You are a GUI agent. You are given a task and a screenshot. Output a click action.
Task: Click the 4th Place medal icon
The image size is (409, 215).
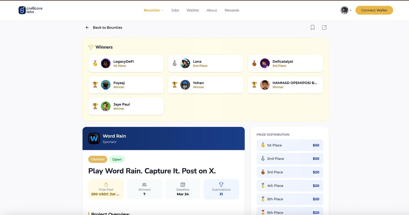point(263,186)
